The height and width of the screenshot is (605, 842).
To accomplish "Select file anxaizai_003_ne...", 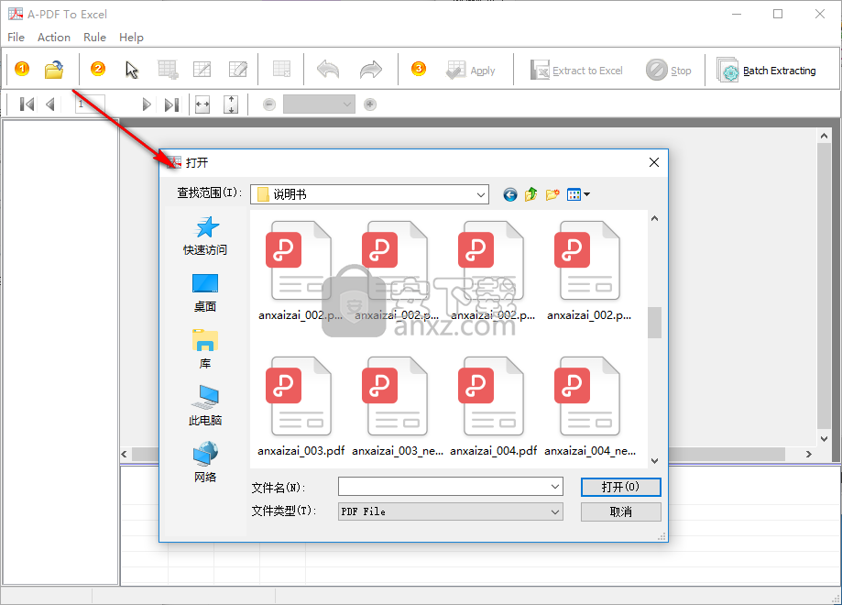I will [398, 407].
